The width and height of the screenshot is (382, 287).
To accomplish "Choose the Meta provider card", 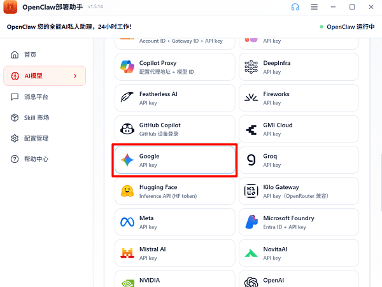I will (x=175, y=222).
